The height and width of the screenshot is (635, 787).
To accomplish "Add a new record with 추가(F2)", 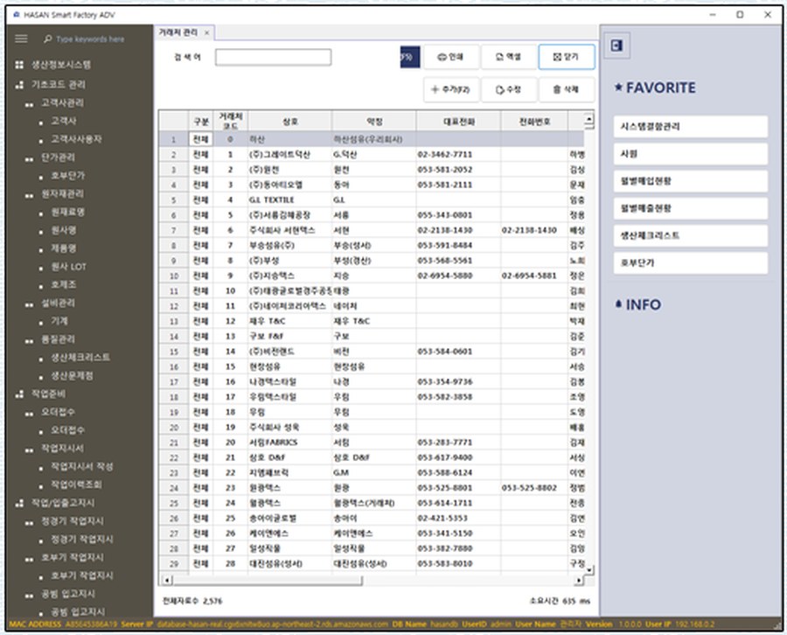I will [x=450, y=90].
